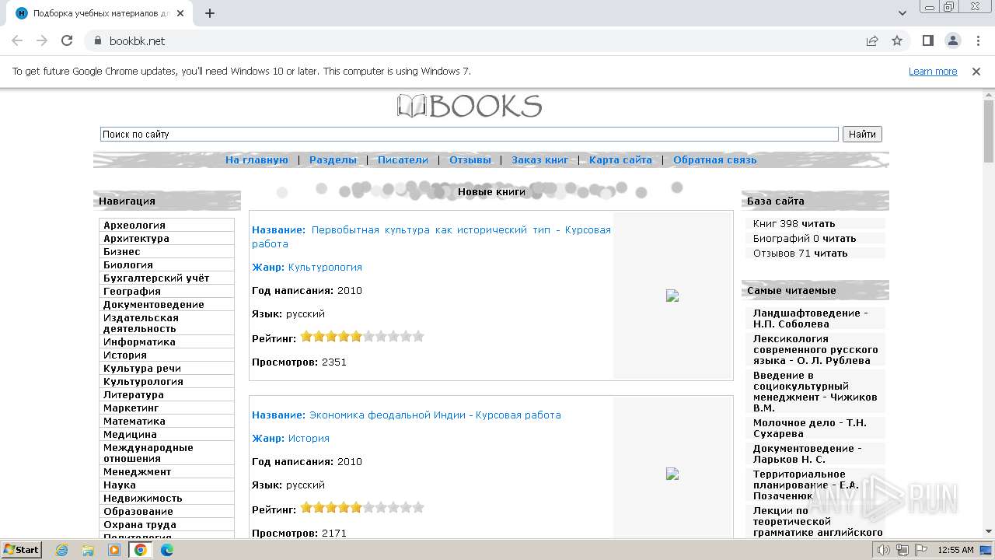This screenshot has height=560, width=995.
Task: Select Бухгалтерский учёт category
Action: tap(156, 278)
